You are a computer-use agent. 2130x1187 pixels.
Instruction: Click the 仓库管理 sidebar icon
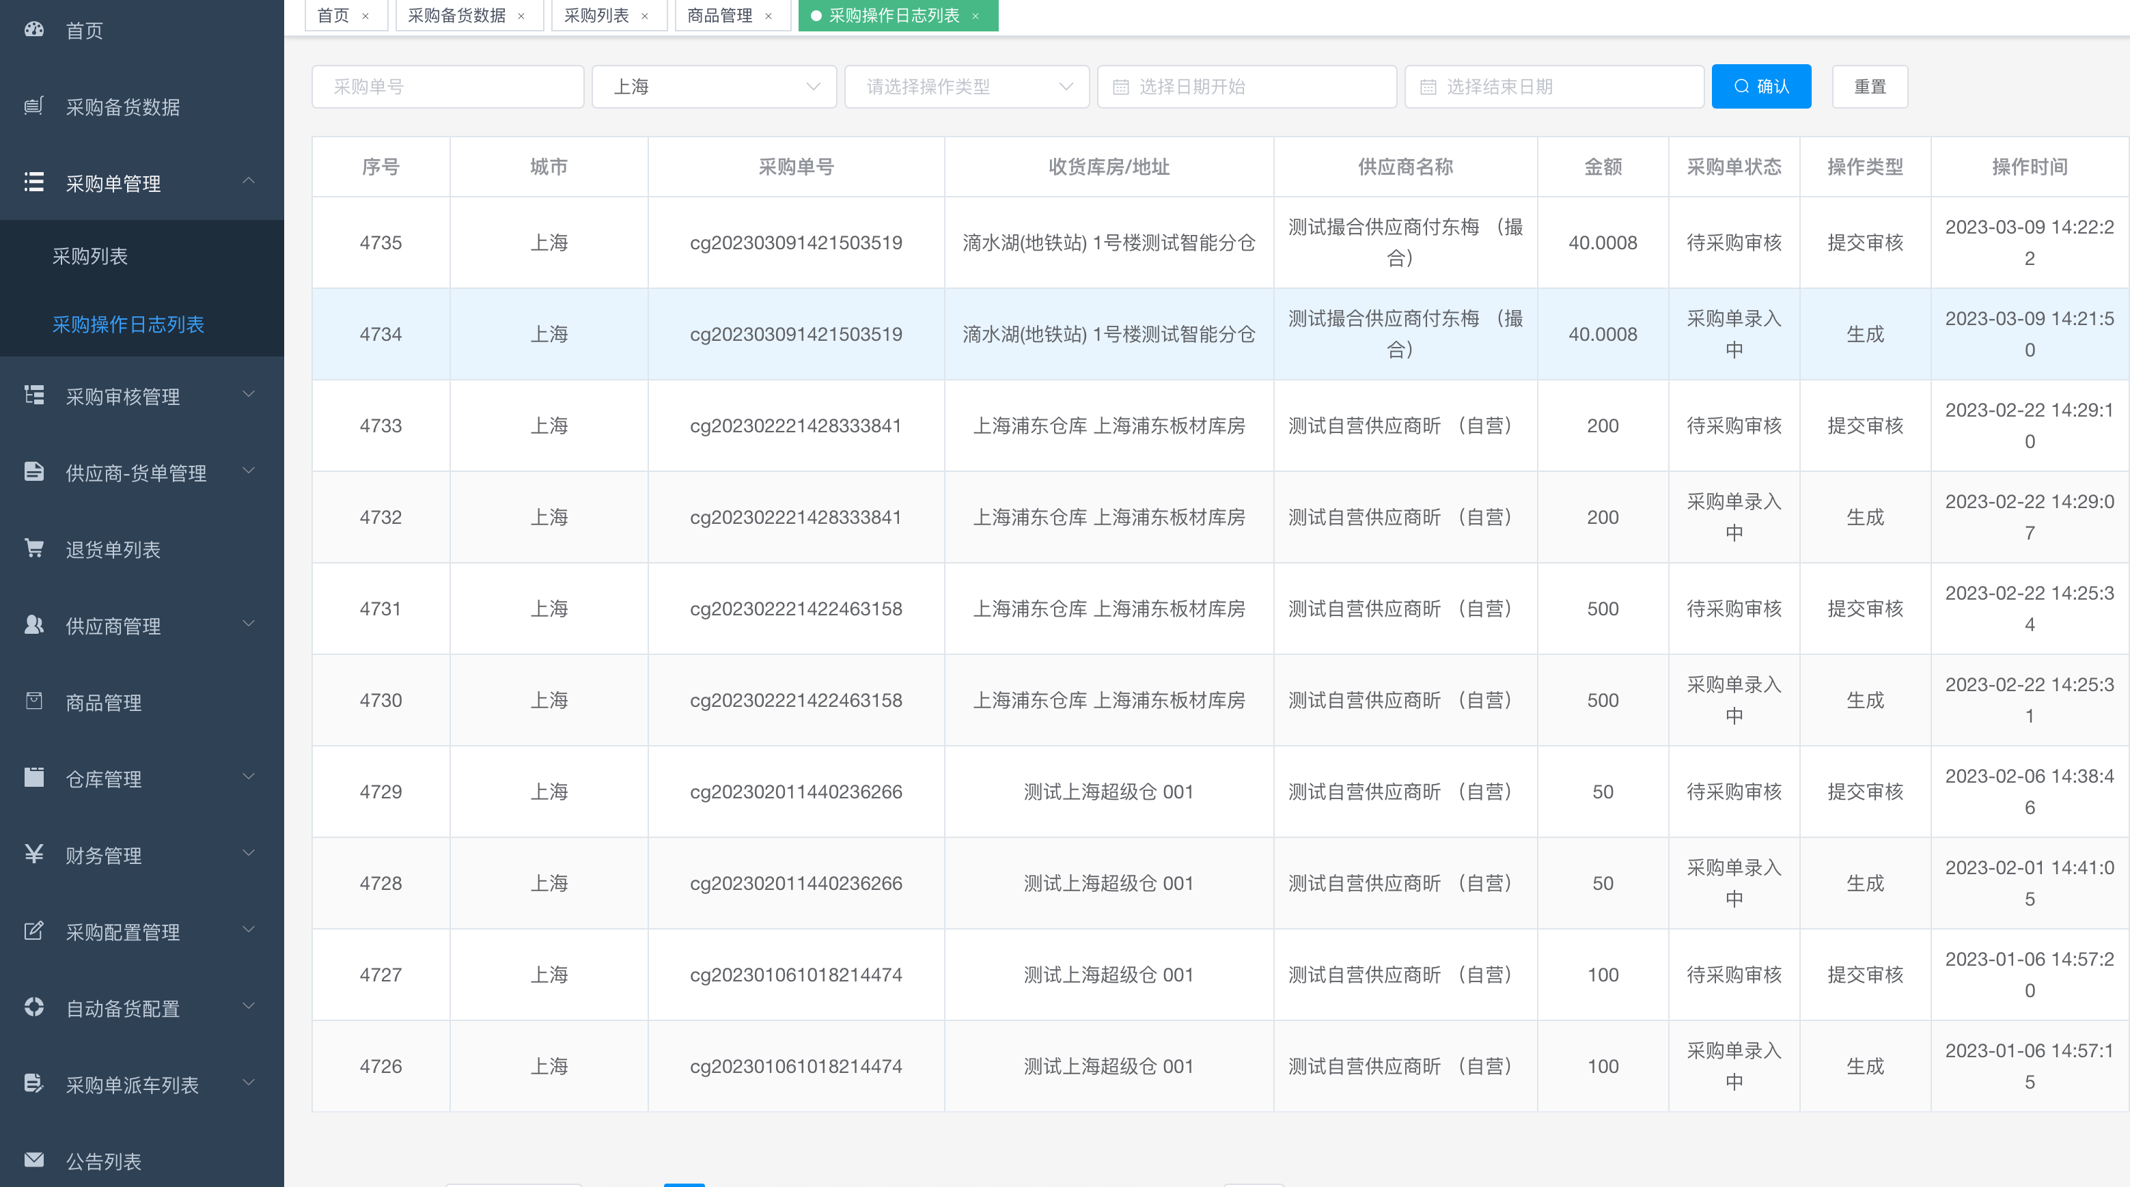pos(34,778)
